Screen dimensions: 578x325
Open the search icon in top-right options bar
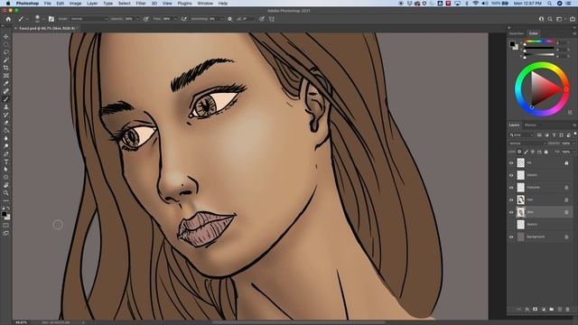pyautogui.click(x=550, y=19)
